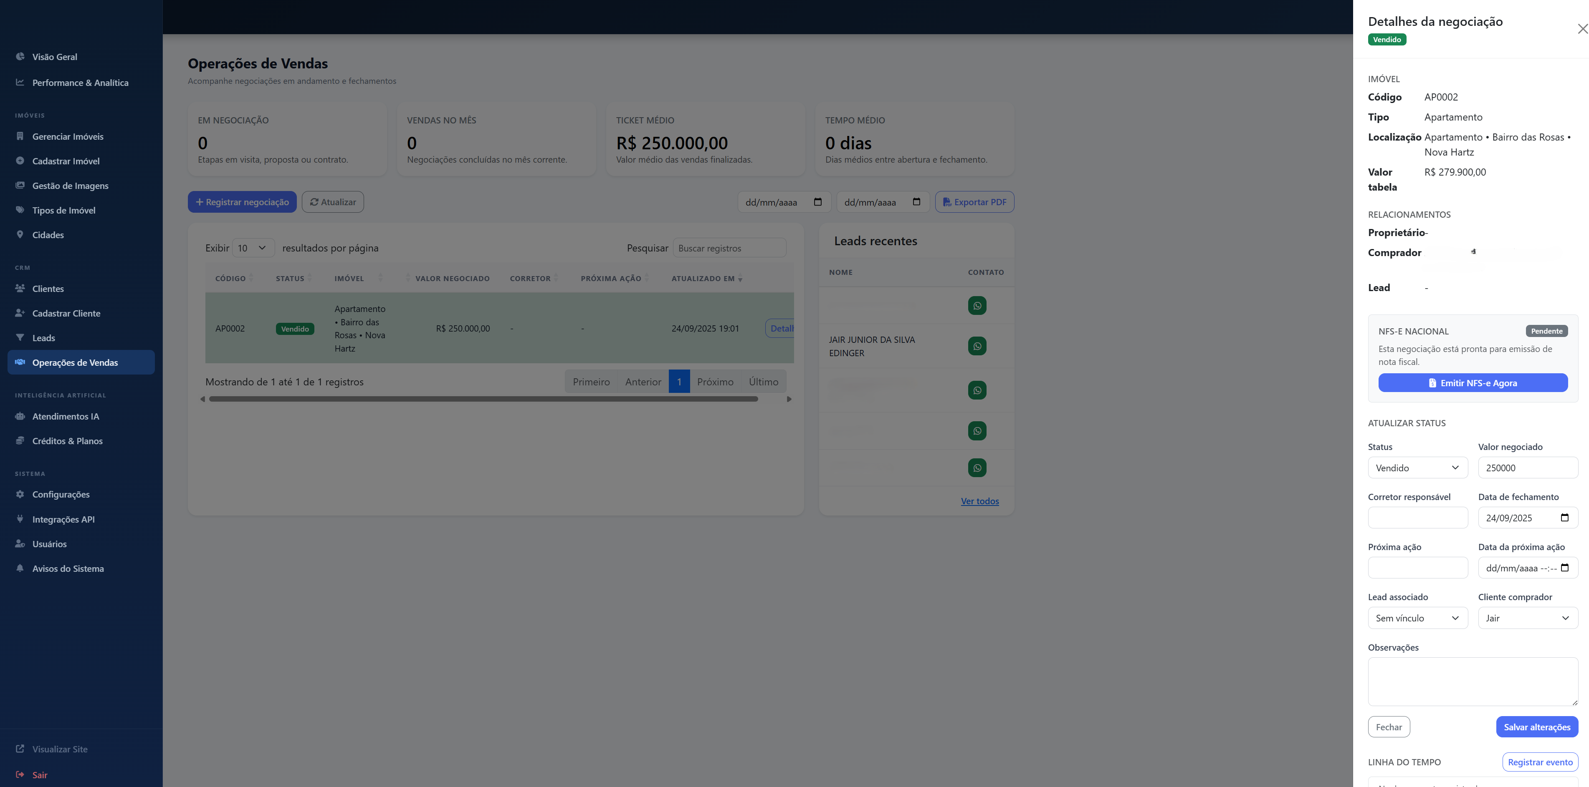Click the horizontal table scrollbar
1589x787 pixels.
[x=483, y=400]
